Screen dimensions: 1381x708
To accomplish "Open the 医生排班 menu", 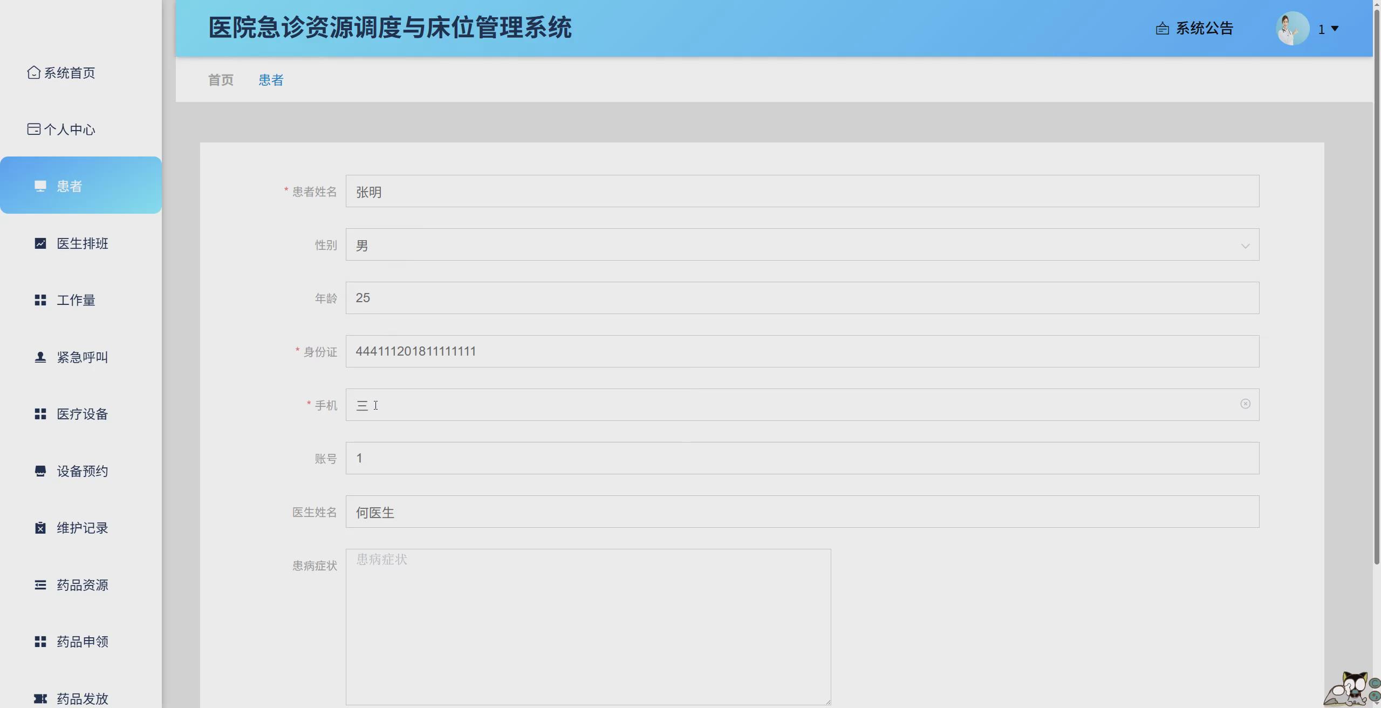I will [81, 243].
